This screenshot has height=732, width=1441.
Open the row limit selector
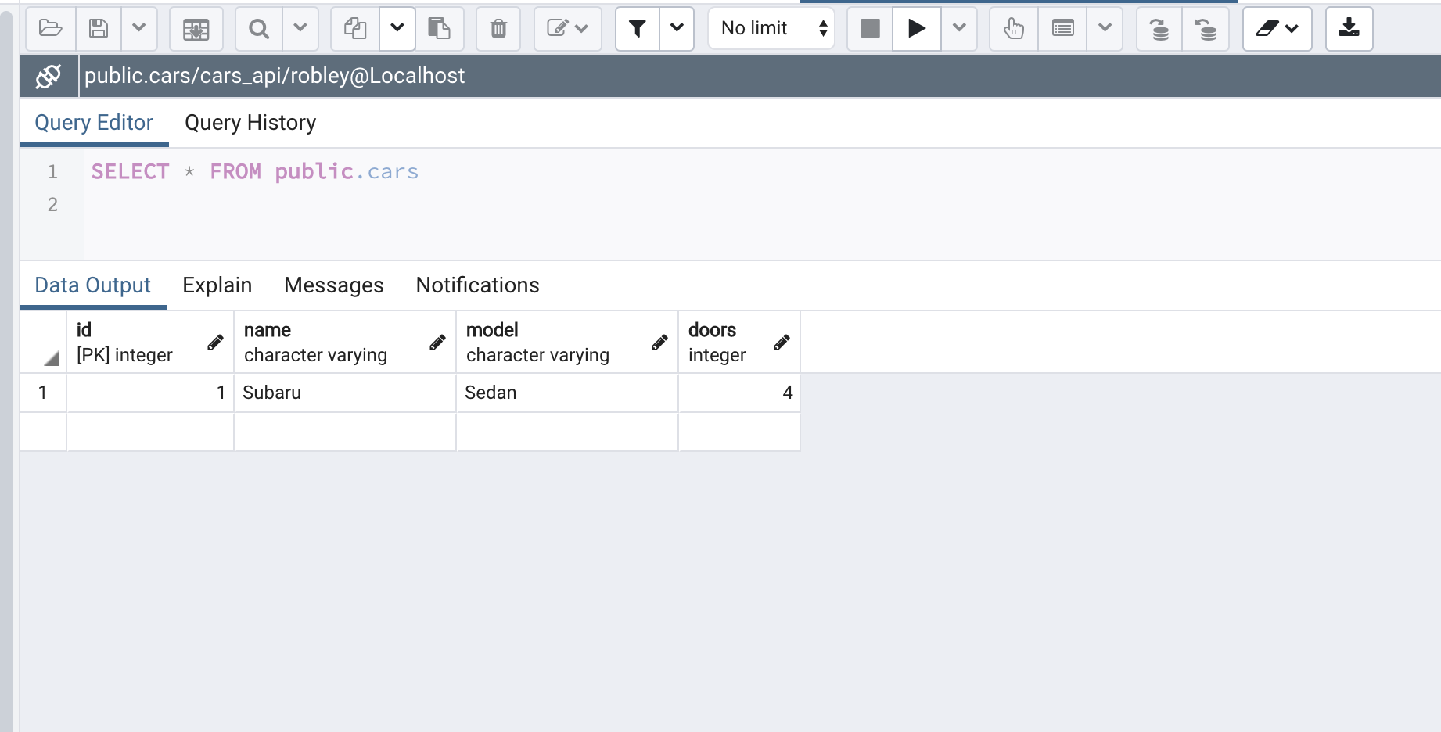pyautogui.click(x=770, y=28)
